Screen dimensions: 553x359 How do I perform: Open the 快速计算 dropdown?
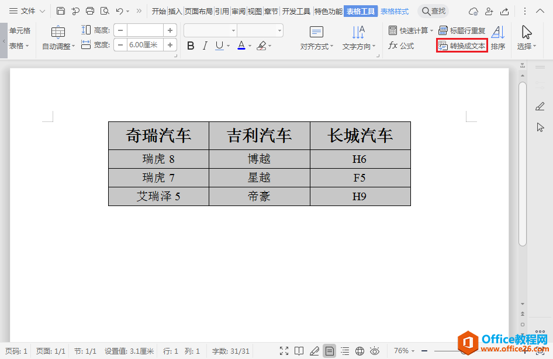pos(410,31)
